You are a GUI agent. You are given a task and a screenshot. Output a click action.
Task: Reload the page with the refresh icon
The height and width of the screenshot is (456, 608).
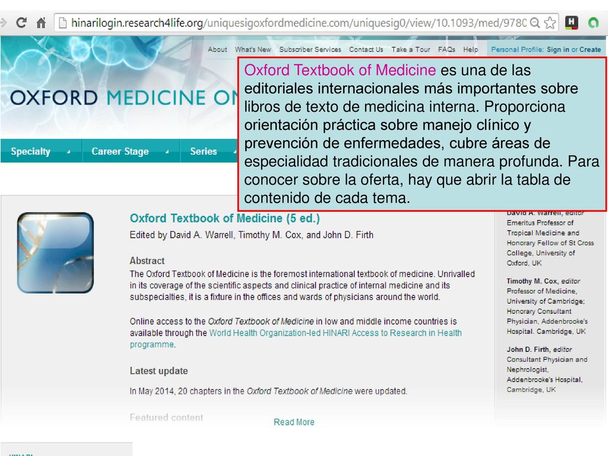pyautogui.click(x=21, y=23)
